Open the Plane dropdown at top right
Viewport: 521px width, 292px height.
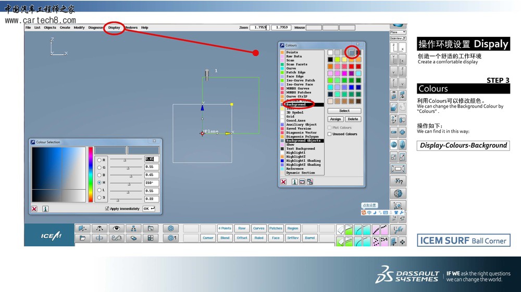pos(398,32)
